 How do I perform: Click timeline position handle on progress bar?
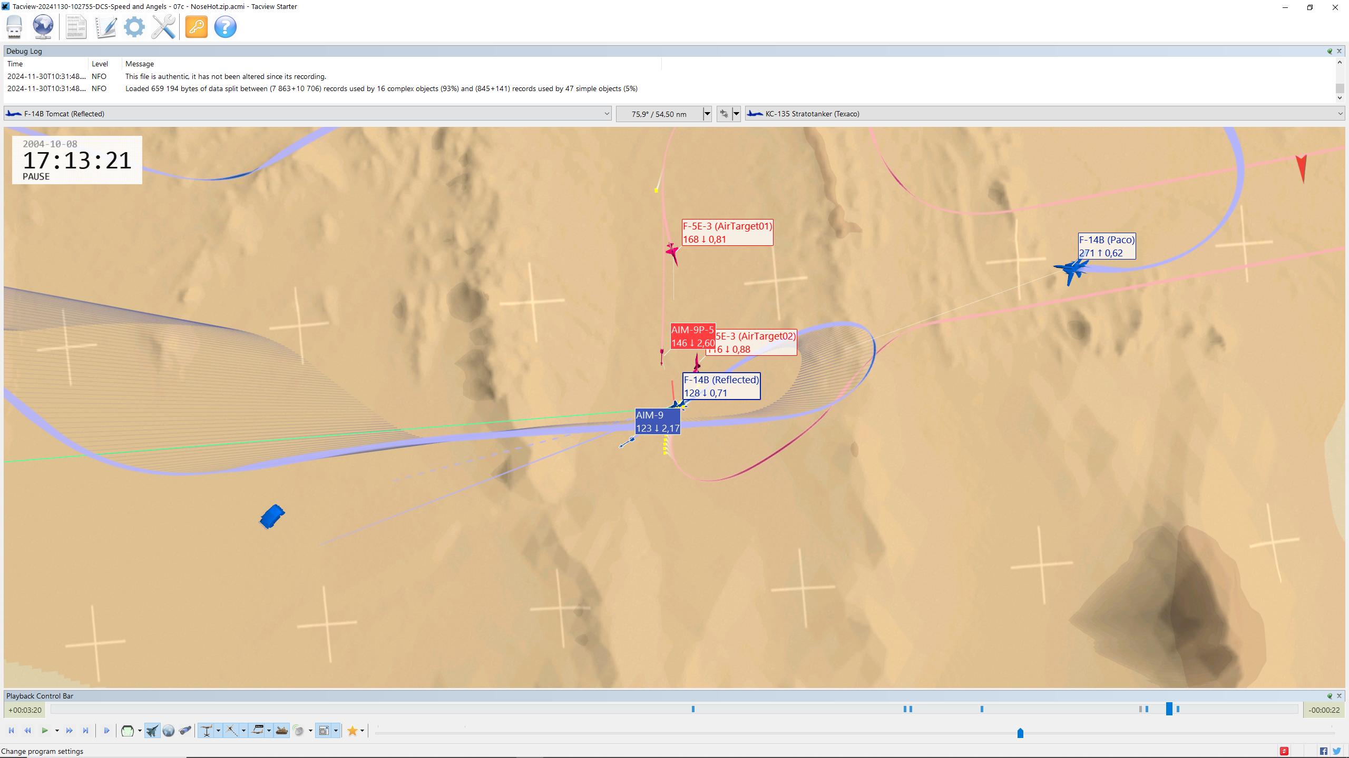click(x=1169, y=709)
